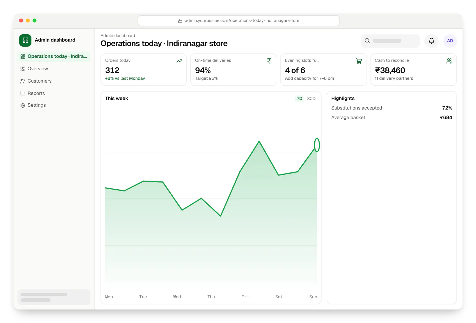Click the search magnifier icon
This screenshot has width=476, height=323.
point(367,41)
